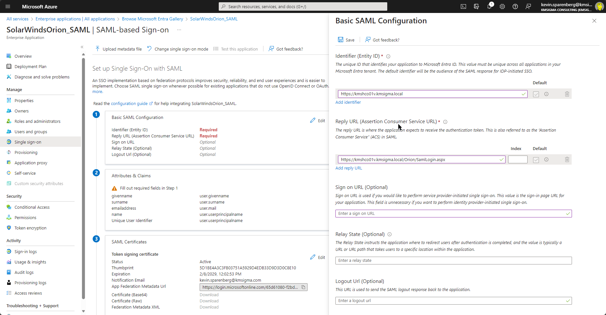606x315 pixels.
Task: Open Conditional Access in the sidebar
Action: point(32,207)
